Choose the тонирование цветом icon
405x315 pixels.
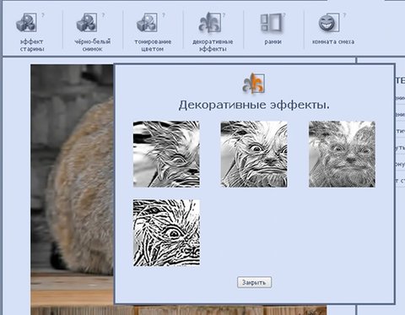pos(147,22)
